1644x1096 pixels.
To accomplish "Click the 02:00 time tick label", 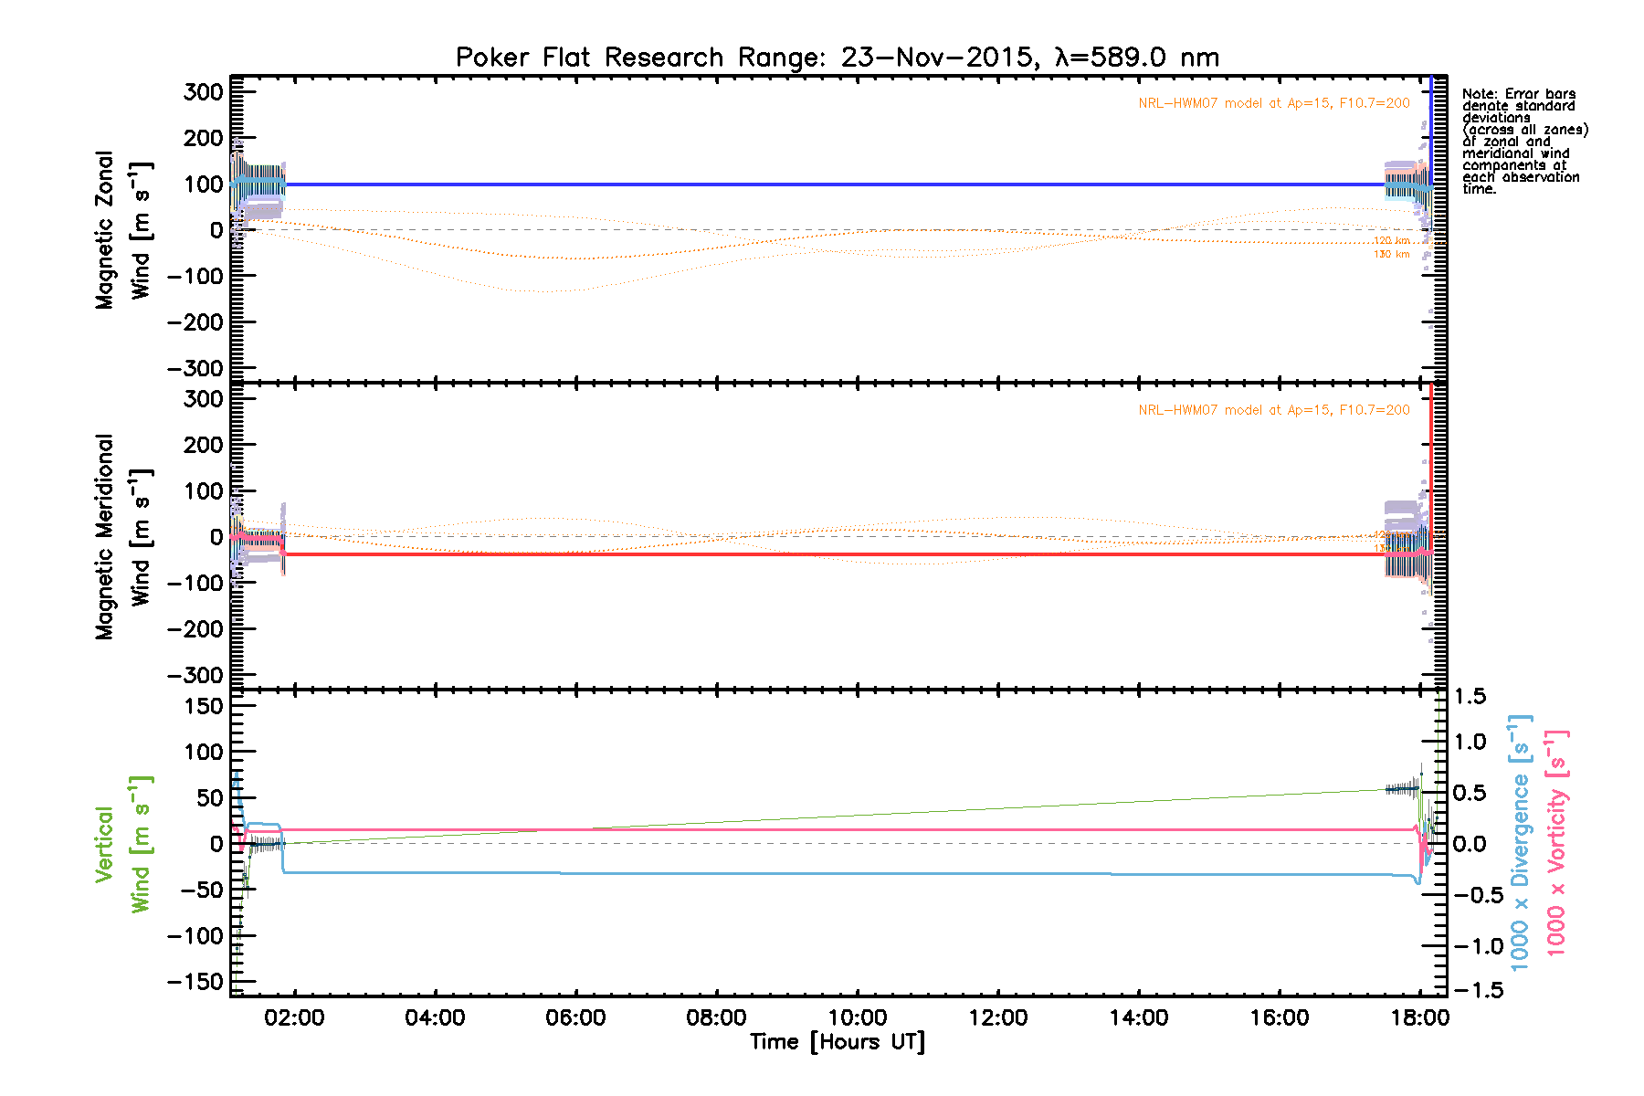I will (x=294, y=1017).
